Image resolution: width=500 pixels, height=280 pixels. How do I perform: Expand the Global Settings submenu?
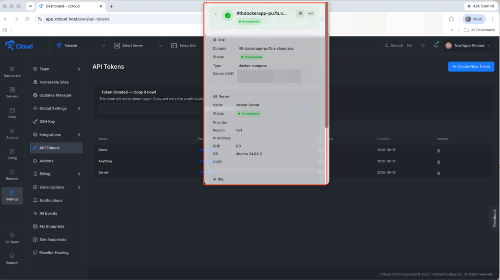pos(79,109)
